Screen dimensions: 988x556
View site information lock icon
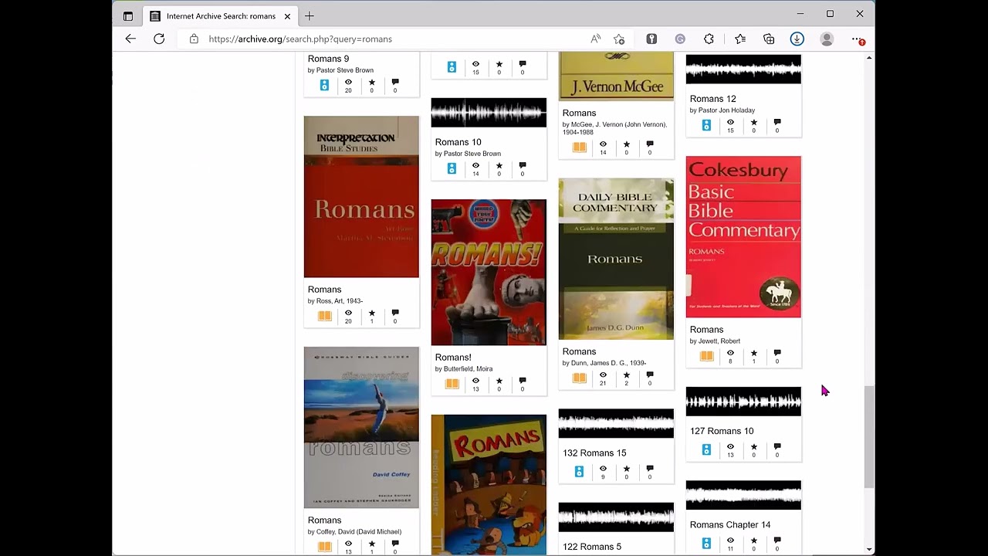[194, 39]
